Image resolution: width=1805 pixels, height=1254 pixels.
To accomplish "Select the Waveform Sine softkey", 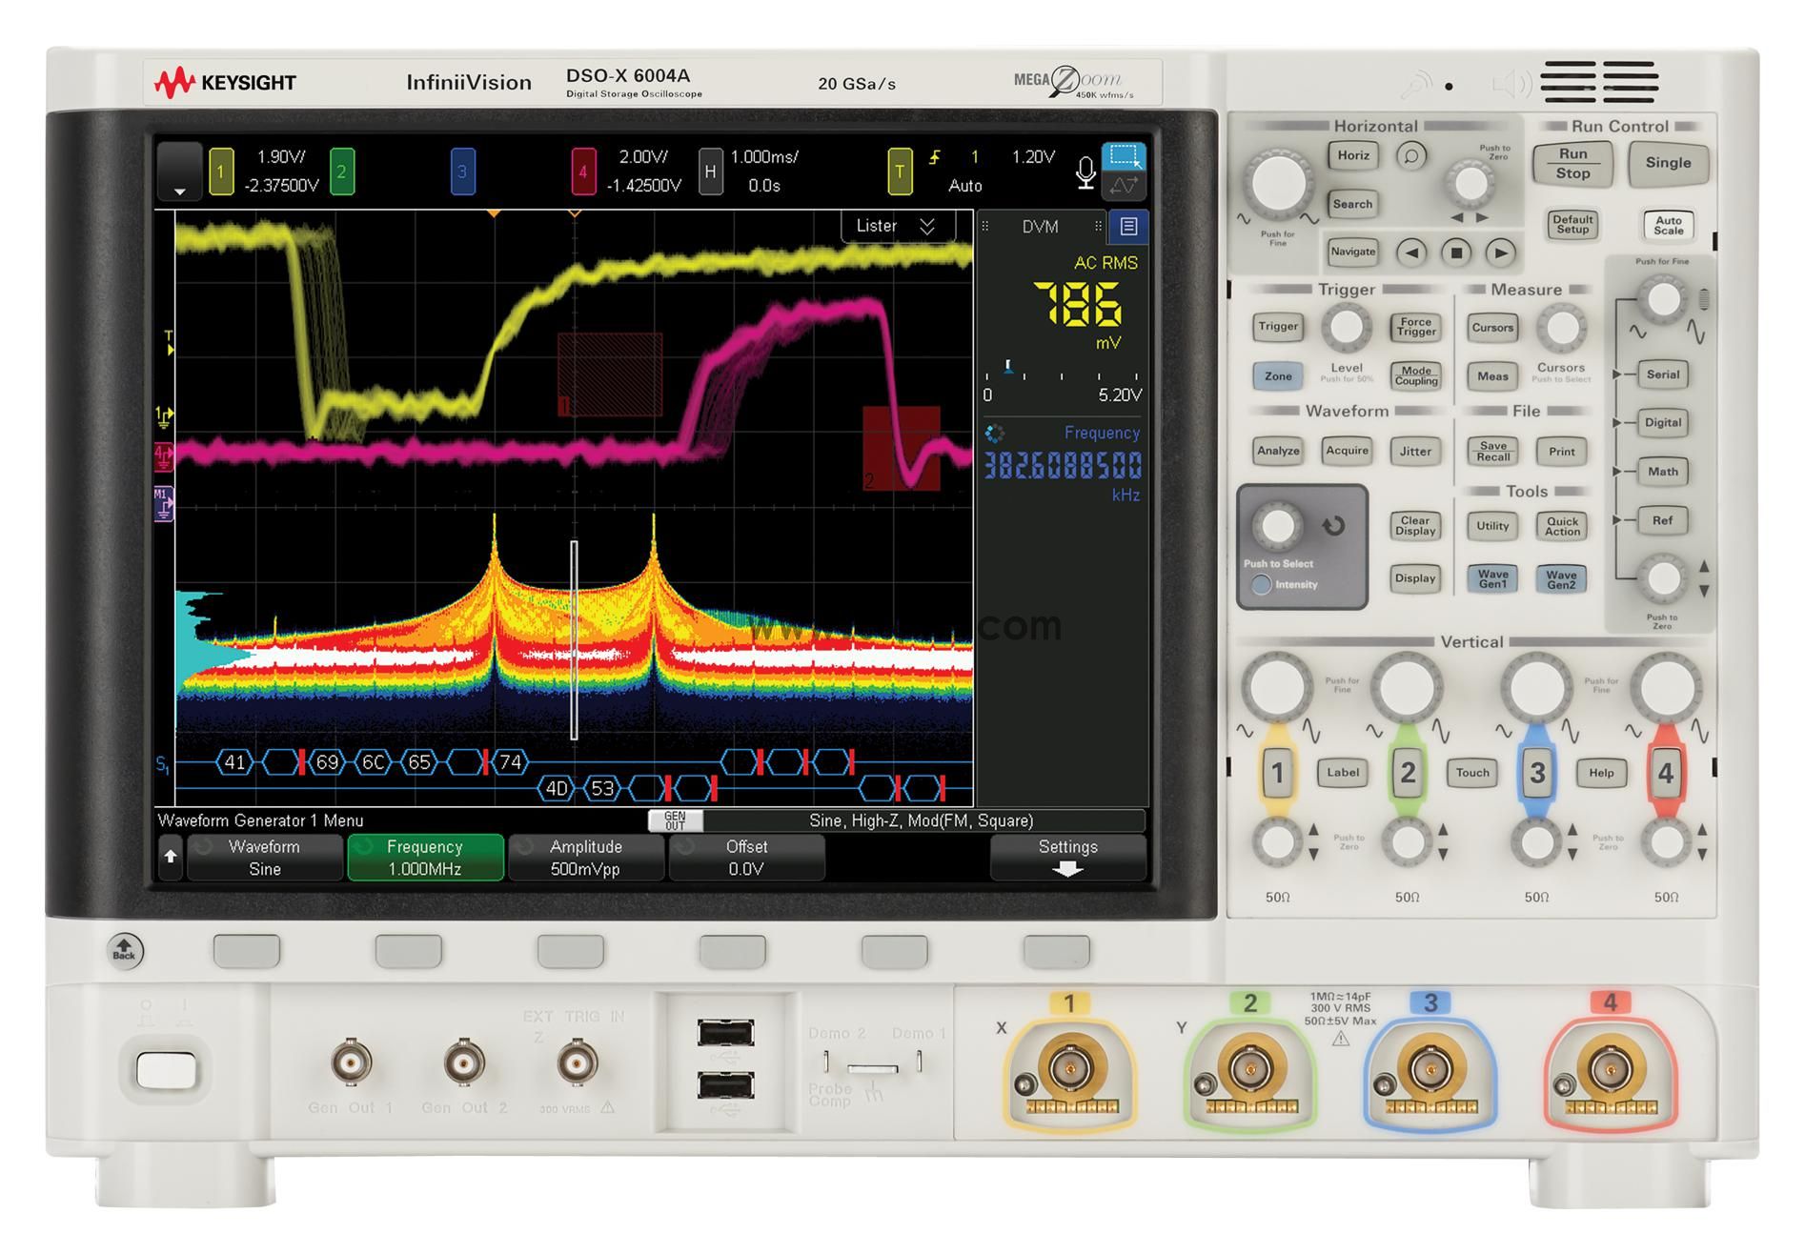I will pos(264,858).
